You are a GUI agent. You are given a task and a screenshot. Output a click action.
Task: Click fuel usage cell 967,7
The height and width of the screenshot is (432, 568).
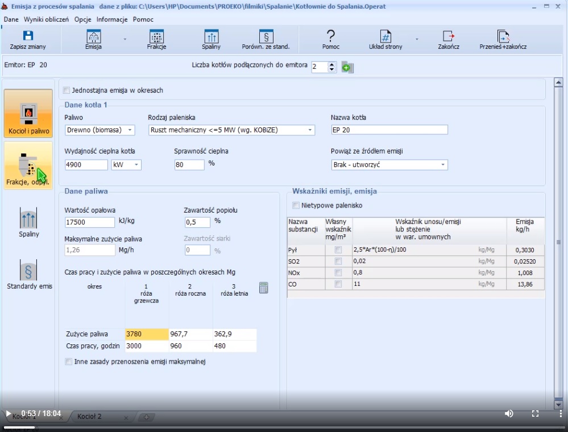coord(191,334)
